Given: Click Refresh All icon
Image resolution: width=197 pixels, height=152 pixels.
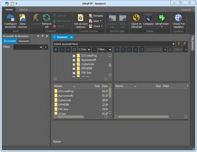Looking at the screenshot, I should pyautogui.click(x=47, y=17).
